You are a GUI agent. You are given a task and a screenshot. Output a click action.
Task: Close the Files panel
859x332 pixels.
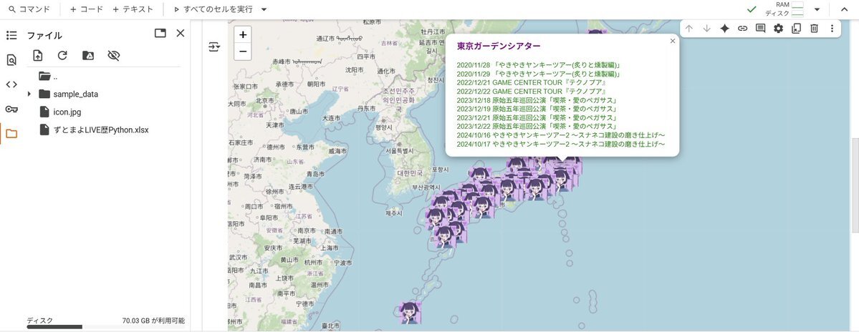click(x=181, y=34)
